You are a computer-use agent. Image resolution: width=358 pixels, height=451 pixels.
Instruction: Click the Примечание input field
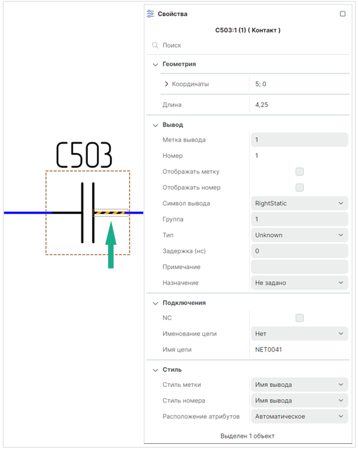(299, 267)
